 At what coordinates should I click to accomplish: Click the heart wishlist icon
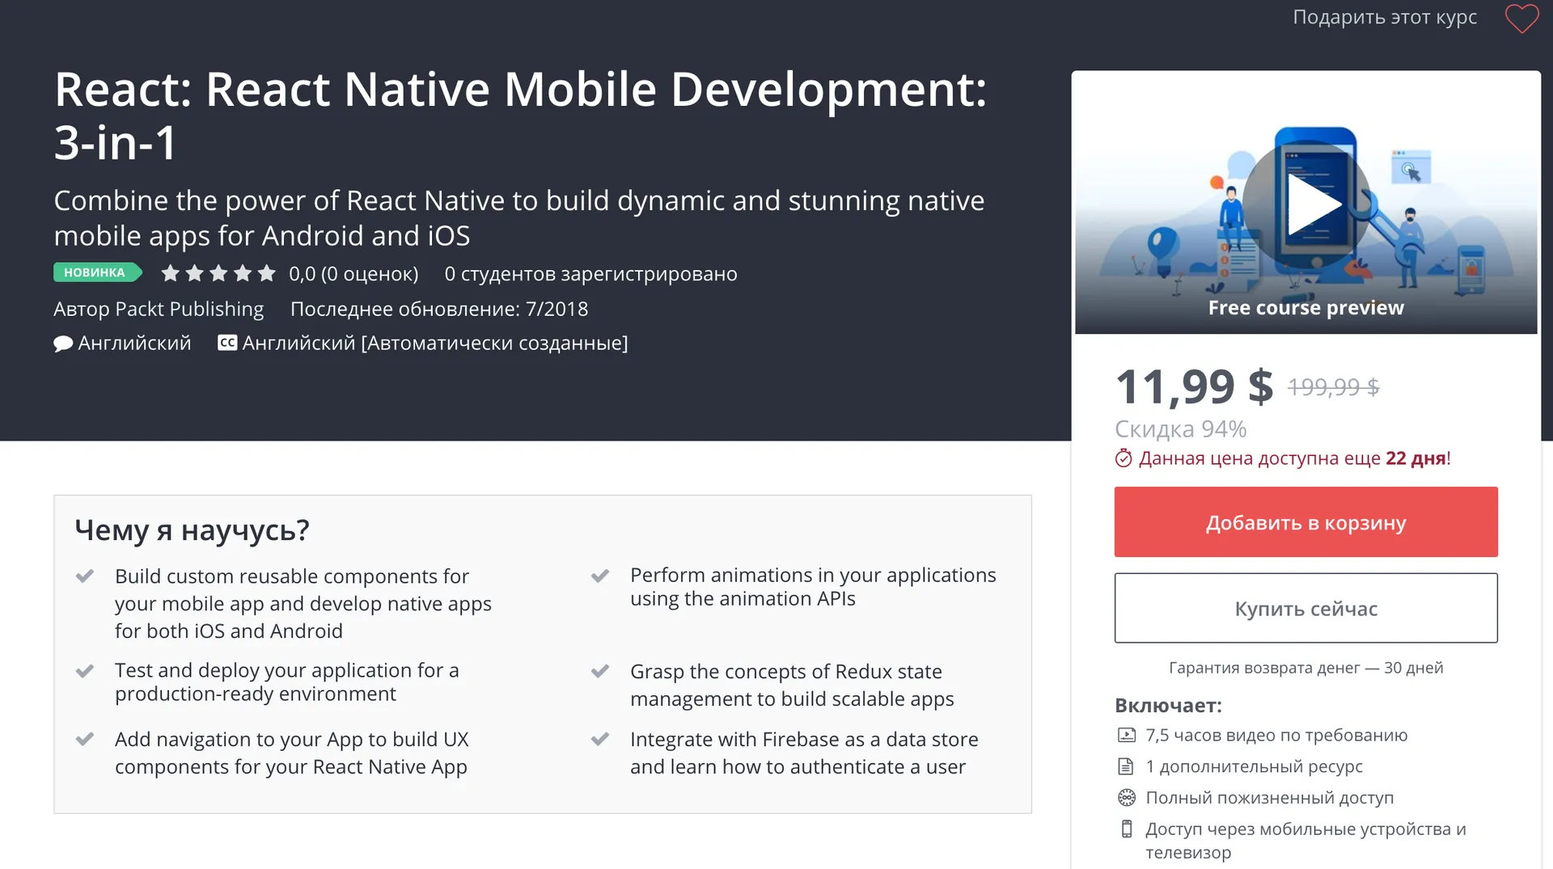pos(1521,19)
